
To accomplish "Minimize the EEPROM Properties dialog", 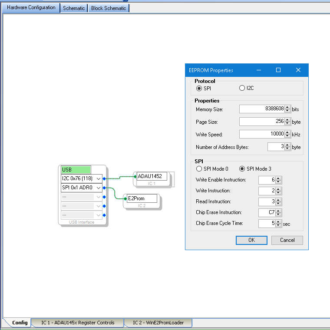I will (259, 70).
